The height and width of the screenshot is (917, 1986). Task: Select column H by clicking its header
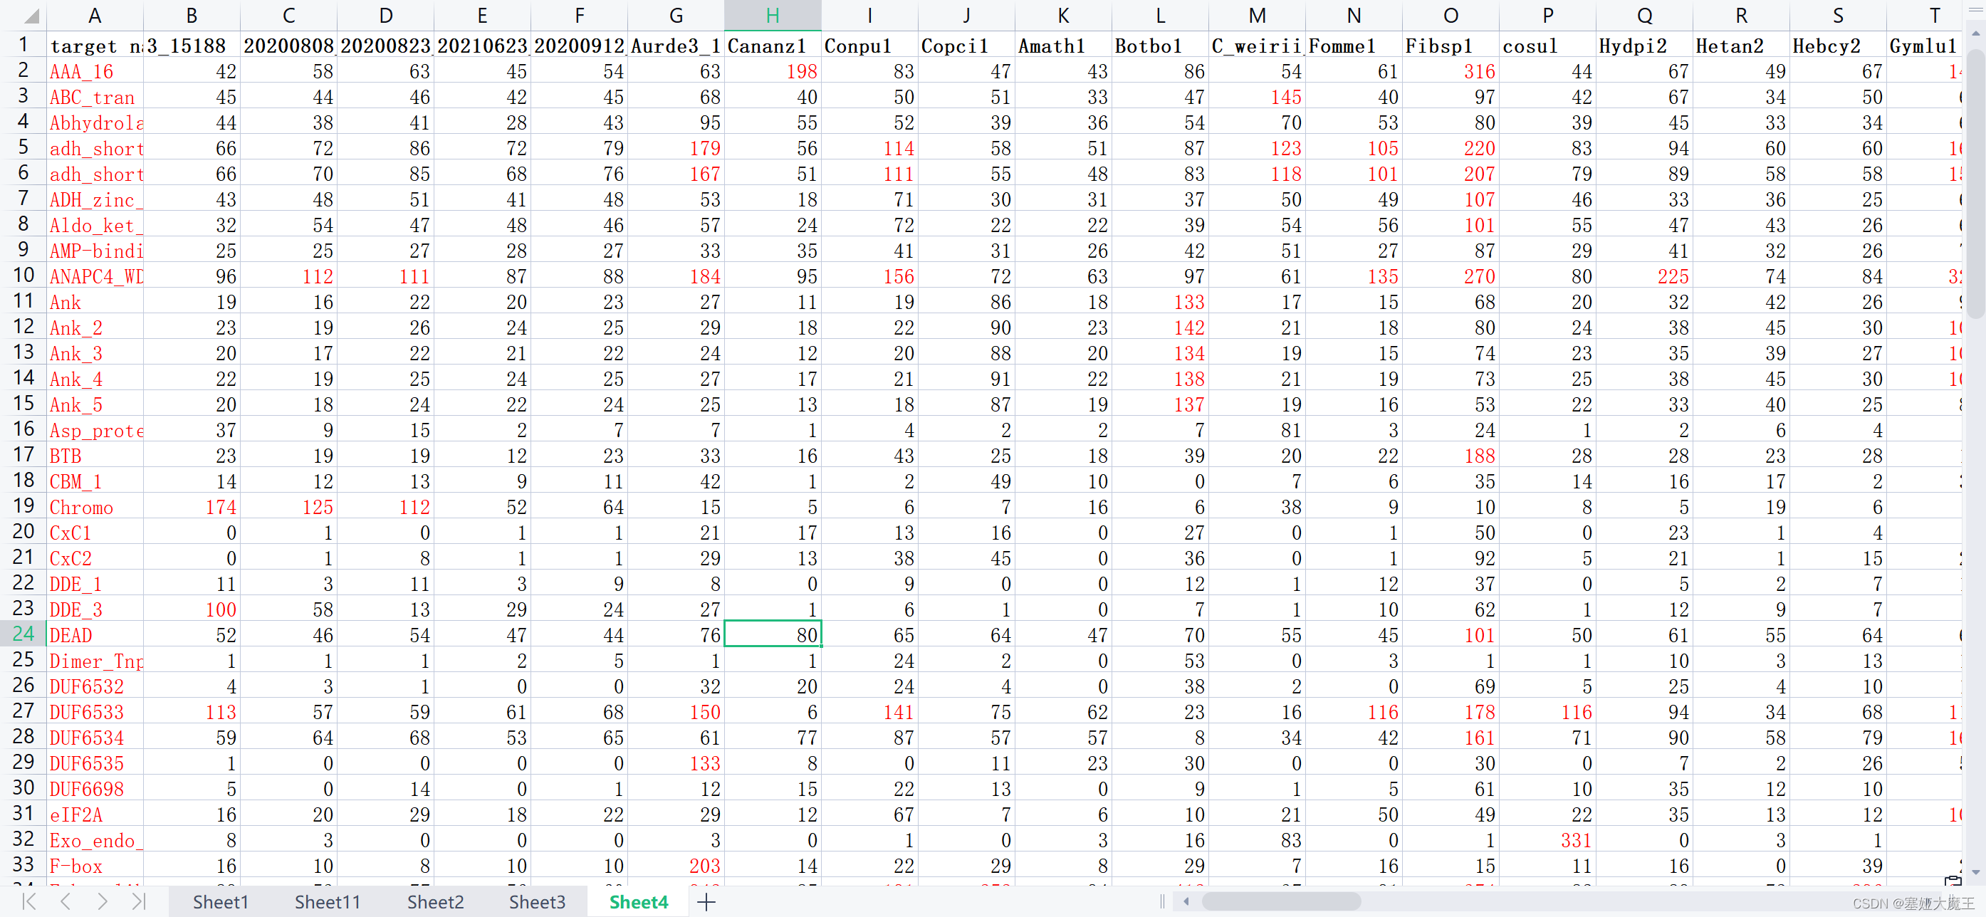773,15
